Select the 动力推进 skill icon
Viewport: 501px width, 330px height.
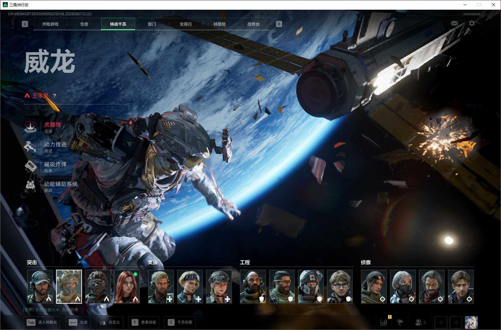pos(31,147)
